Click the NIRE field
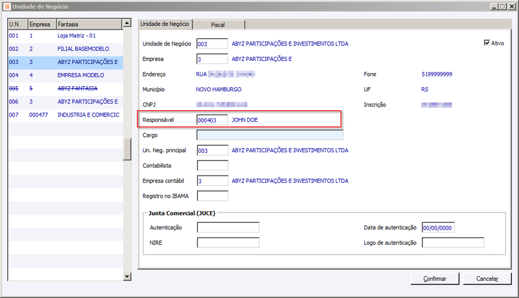 point(228,242)
